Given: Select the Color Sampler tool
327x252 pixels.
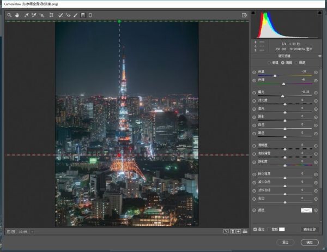Looking at the screenshot, I should tap(34, 15).
